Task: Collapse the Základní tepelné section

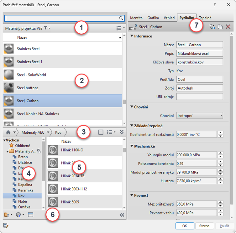Action: [x=132, y=125]
